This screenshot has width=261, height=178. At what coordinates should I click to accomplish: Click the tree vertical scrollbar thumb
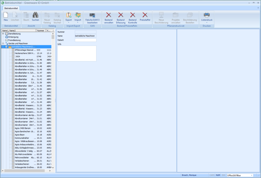[53, 37]
